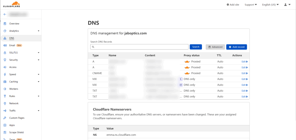Click the Security shield icon
The width and height of the screenshot is (296, 140).
click(x=5, y=60)
